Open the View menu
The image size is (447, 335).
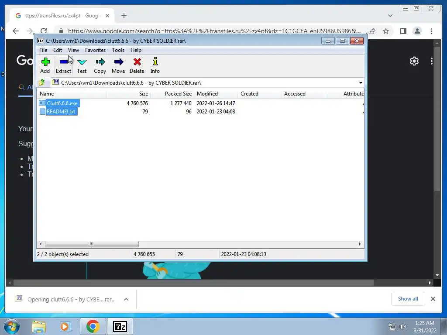click(x=73, y=50)
